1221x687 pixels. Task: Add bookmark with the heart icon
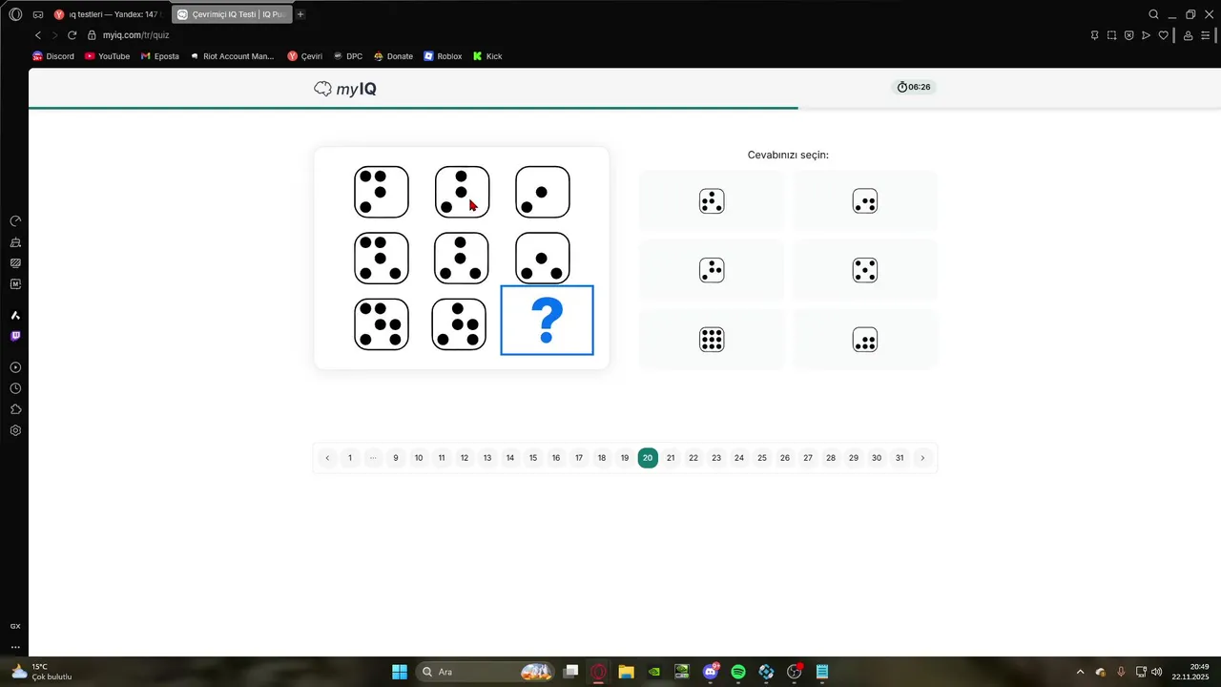pyautogui.click(x=1164, y=35)
